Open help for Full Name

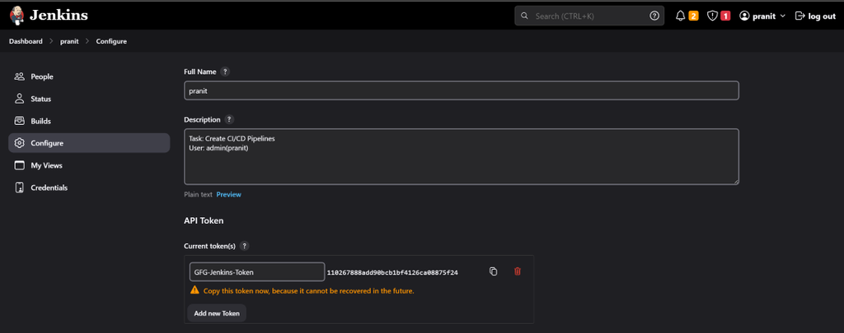coord(225,72)
